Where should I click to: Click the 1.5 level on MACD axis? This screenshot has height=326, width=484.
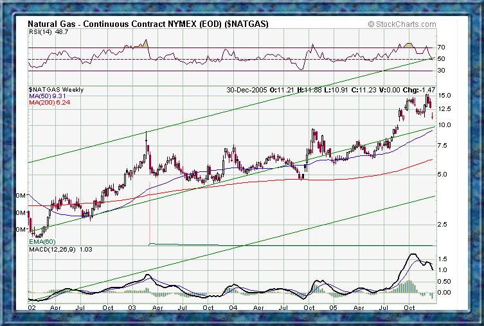pos(442,259)
